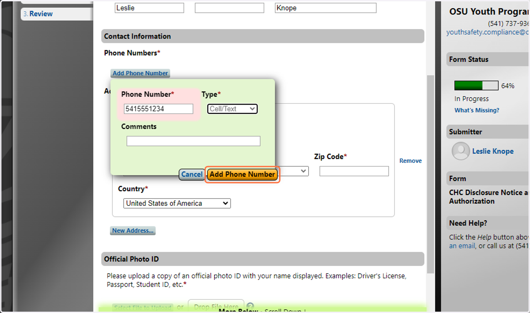
Task: Click the New Address button
Action: pos(132,230)
